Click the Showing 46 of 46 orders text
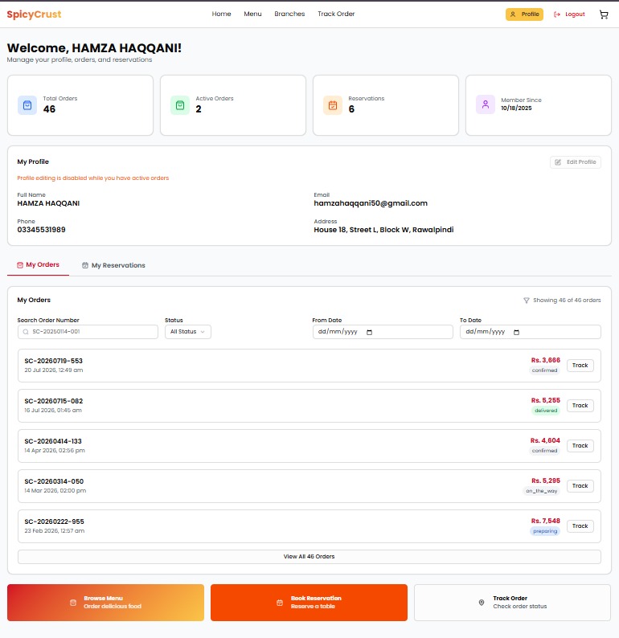This screenshot has height=638, width=619. (x=567, y=301)
